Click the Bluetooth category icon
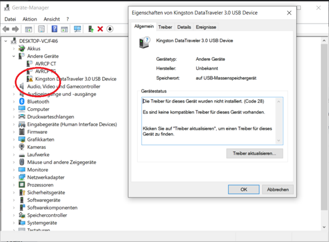 click(x=22, y=101)
